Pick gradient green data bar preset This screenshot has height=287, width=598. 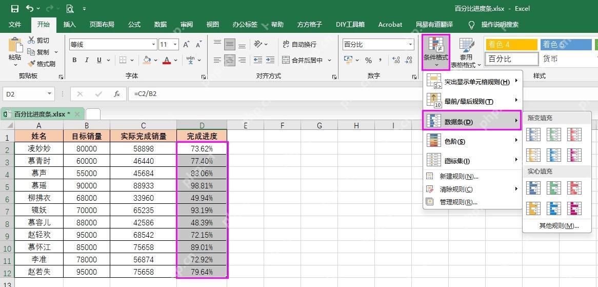(x=554, y=134)
